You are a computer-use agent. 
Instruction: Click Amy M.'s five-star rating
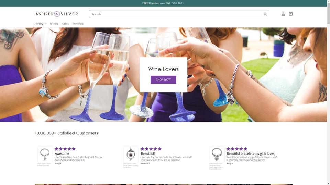click(237, 149)
